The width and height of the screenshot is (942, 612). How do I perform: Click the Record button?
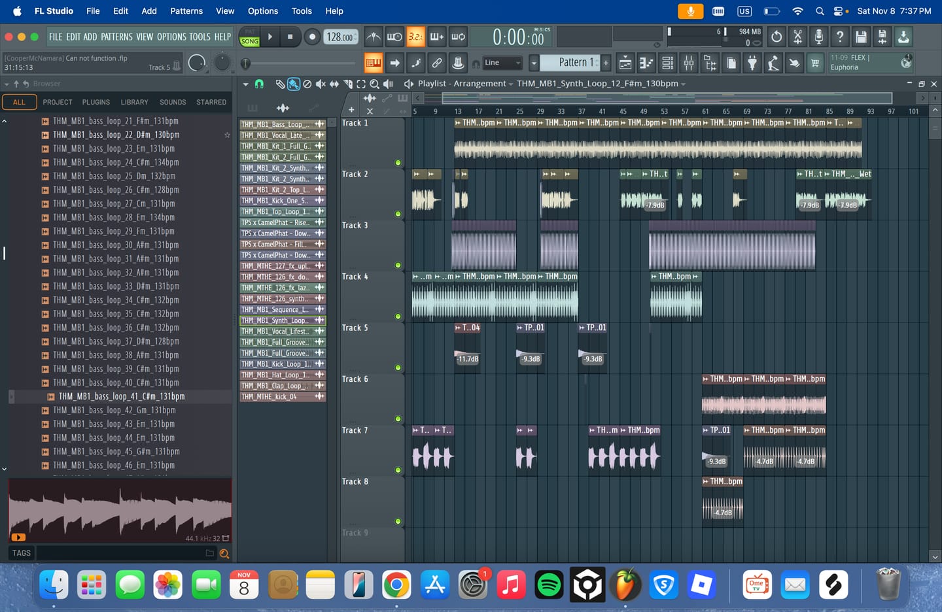(x=312, y=37)
